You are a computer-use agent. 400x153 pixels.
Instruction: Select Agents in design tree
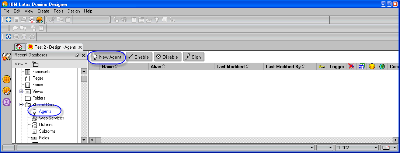[x=45, y=111]
